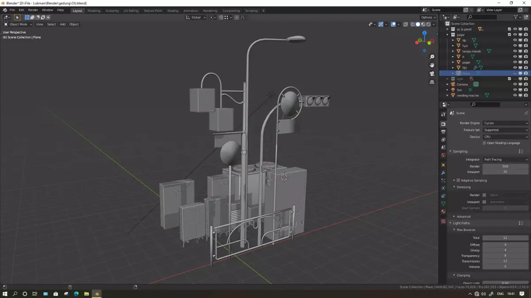
Task: Open the Add menu in viewport header
Action: pyautogui.click(x=62, y=24)
